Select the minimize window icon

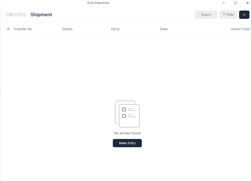click(x=223, y=3)
